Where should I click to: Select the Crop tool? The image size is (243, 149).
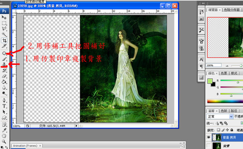[4, 40]
